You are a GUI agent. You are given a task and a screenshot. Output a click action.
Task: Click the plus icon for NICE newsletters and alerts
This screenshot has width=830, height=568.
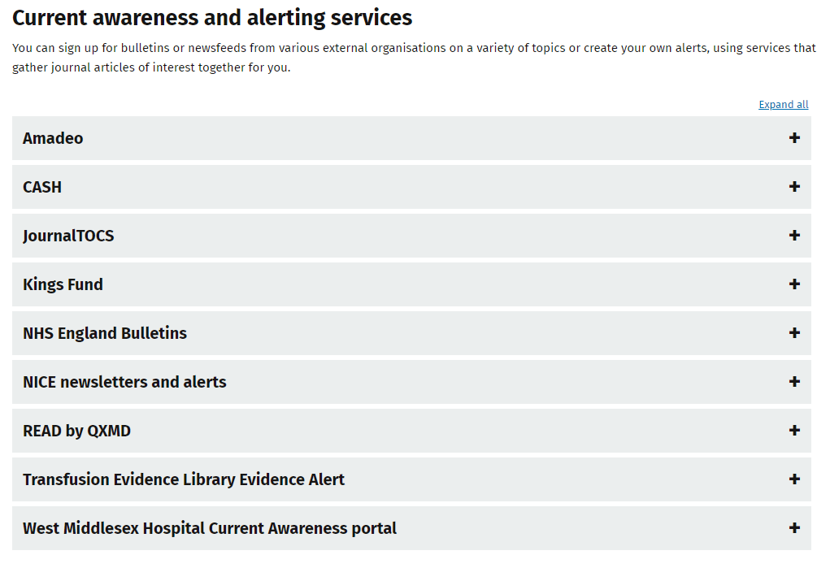(794, 382)
